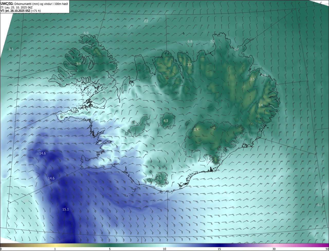
Task: Select the 6.9 value label over the sea
Action: pos(86,33)
